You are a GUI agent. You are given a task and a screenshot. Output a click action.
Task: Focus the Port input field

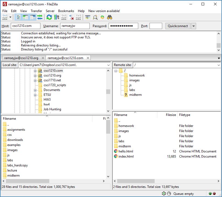(156, 26)
